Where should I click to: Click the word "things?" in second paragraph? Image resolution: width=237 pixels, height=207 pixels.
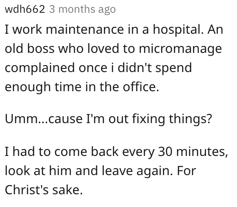pyautogui.click(x=190, y=119)
